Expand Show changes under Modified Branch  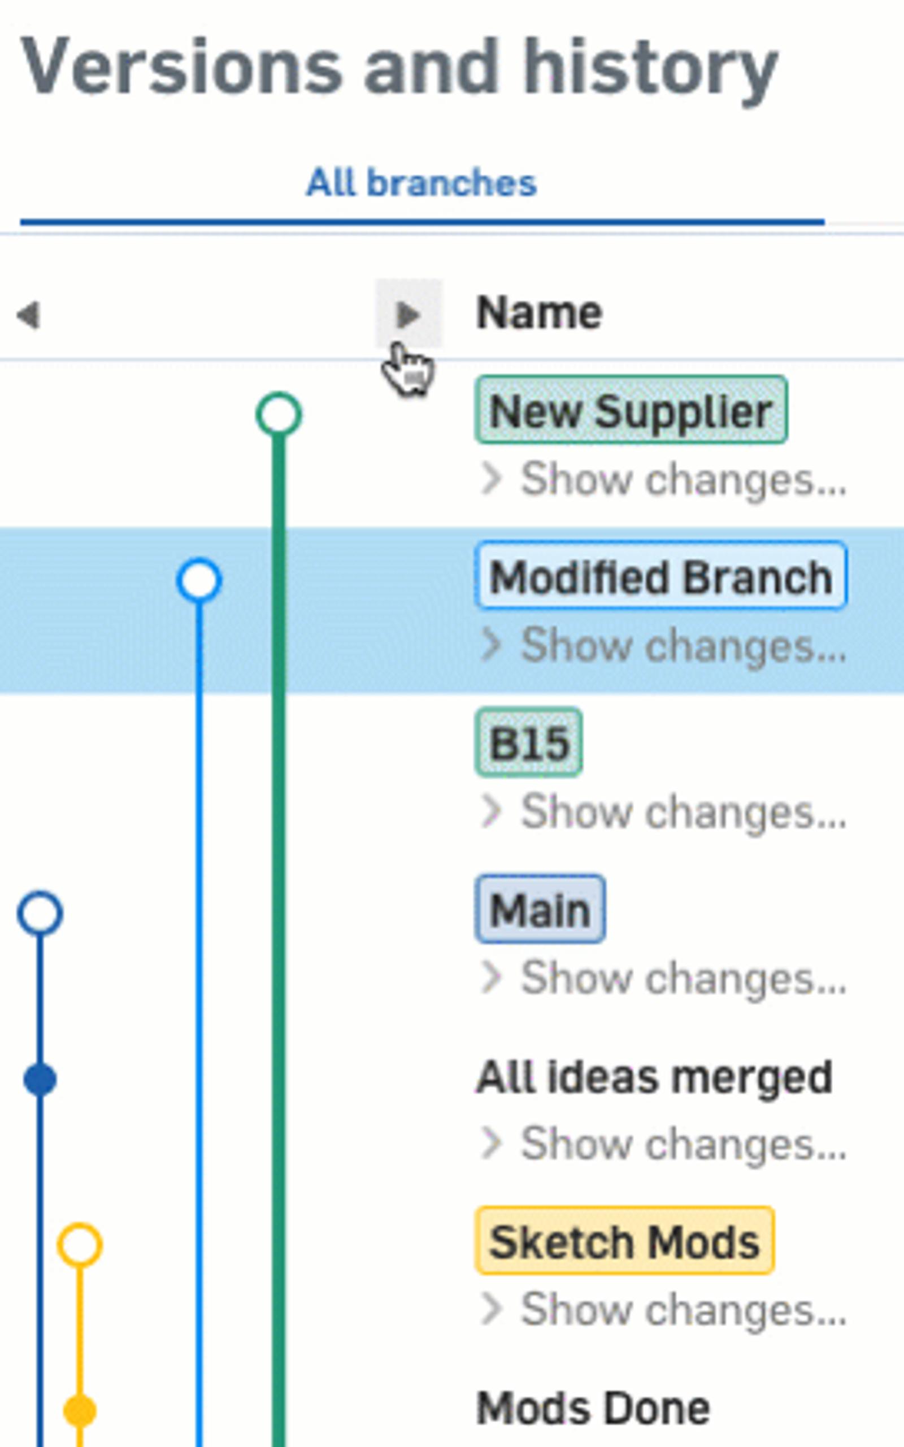point(665,645)
